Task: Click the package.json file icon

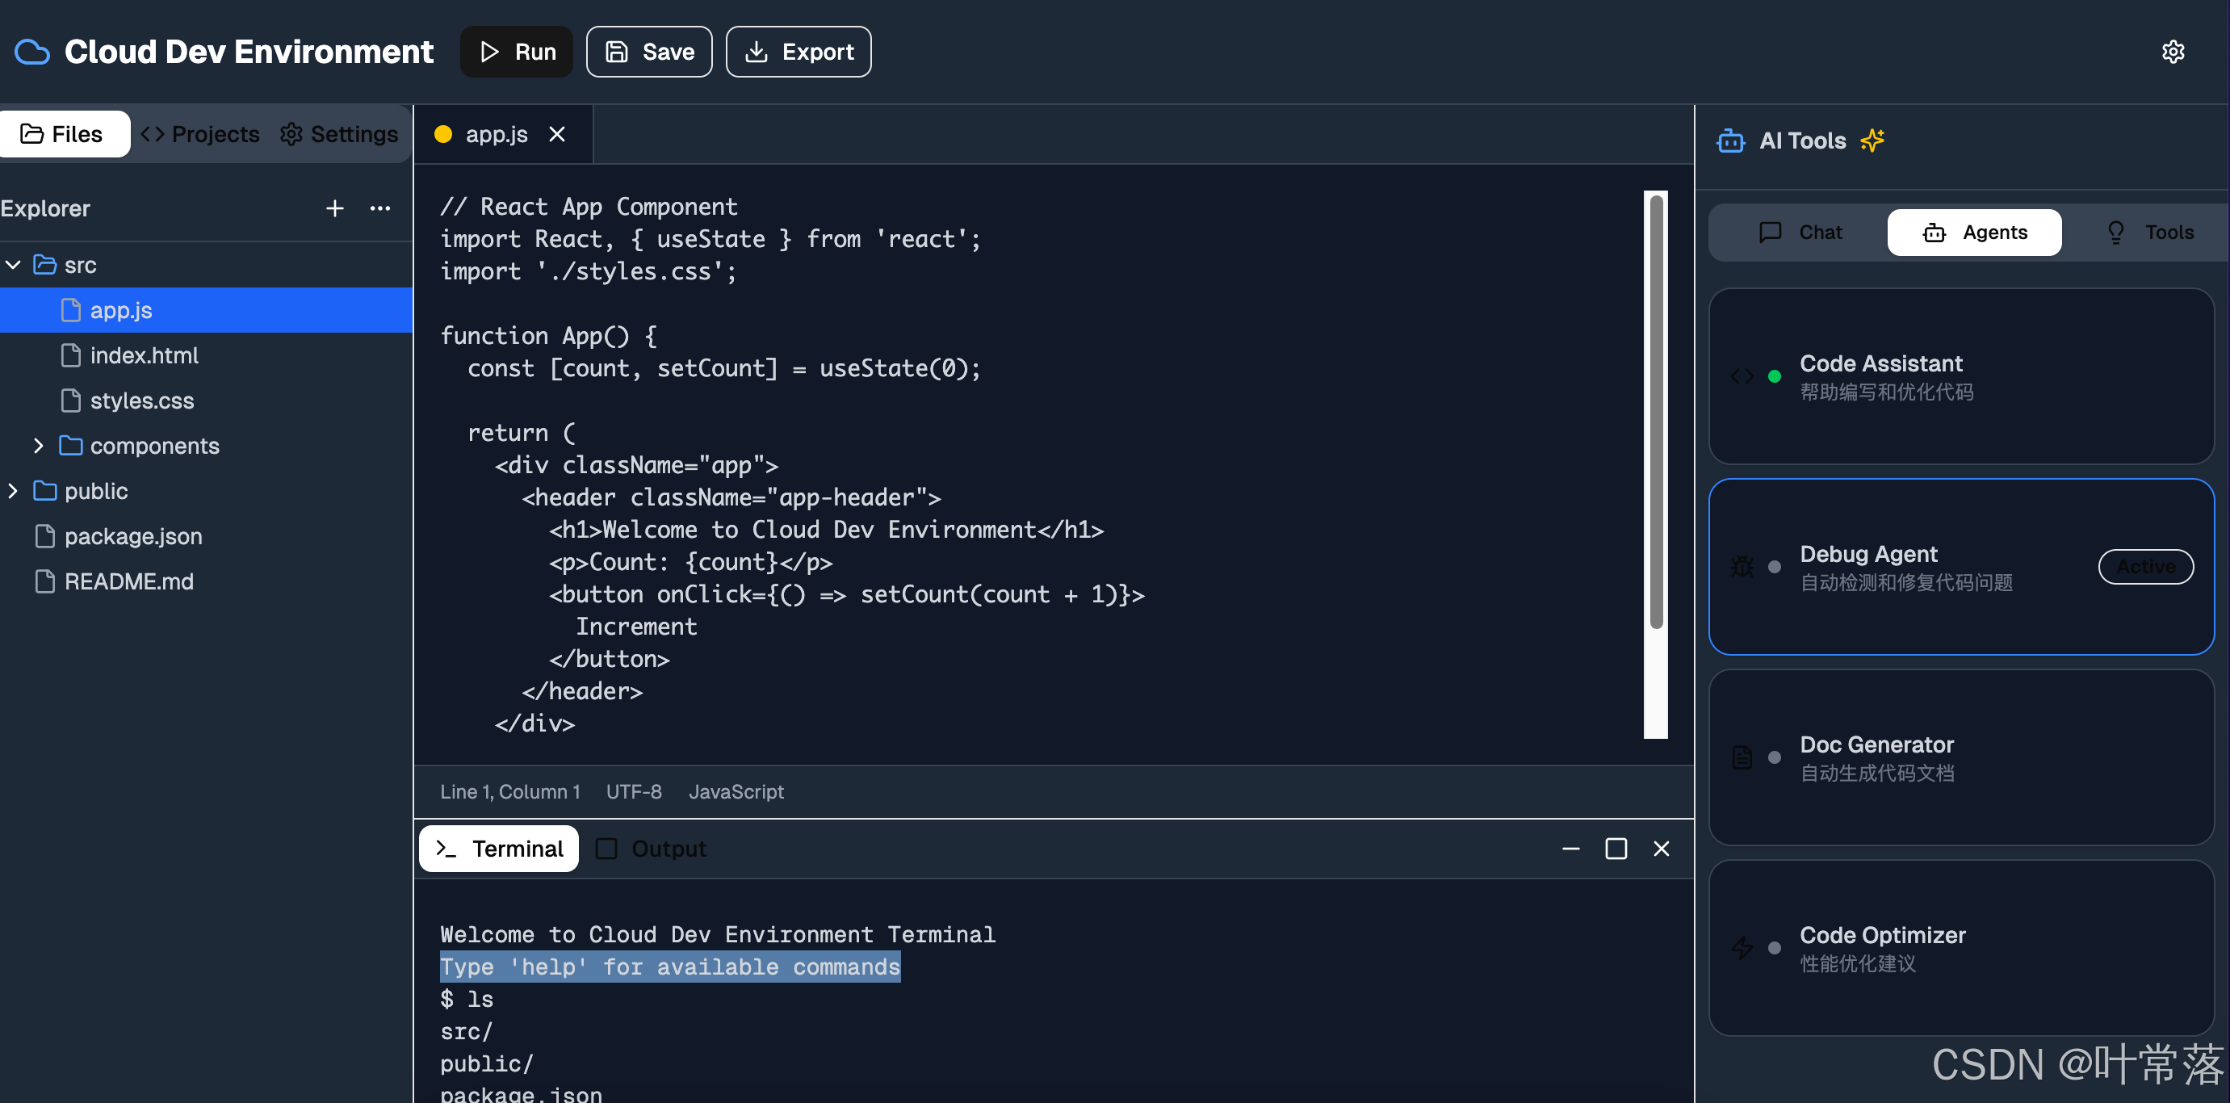Action: point(45,536)
